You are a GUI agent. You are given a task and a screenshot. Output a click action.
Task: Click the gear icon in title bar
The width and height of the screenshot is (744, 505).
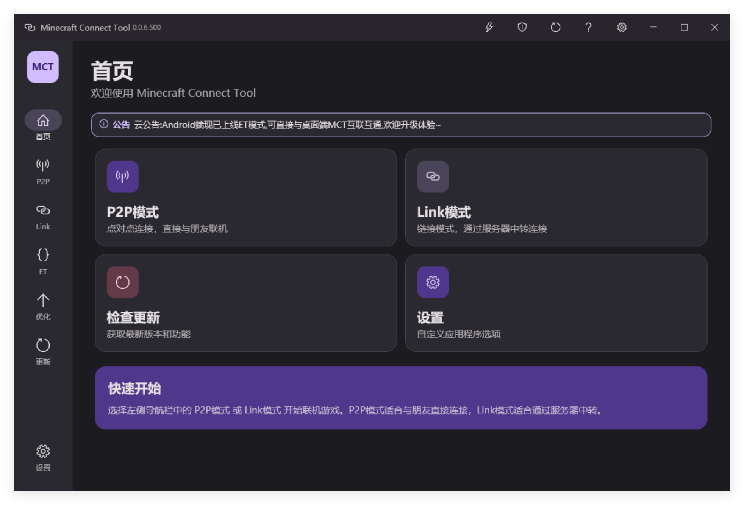click(622, 27)
